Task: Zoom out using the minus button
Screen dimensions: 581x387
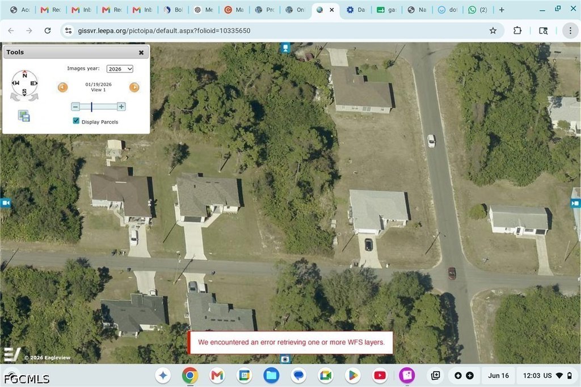Action: pos(75,107)
